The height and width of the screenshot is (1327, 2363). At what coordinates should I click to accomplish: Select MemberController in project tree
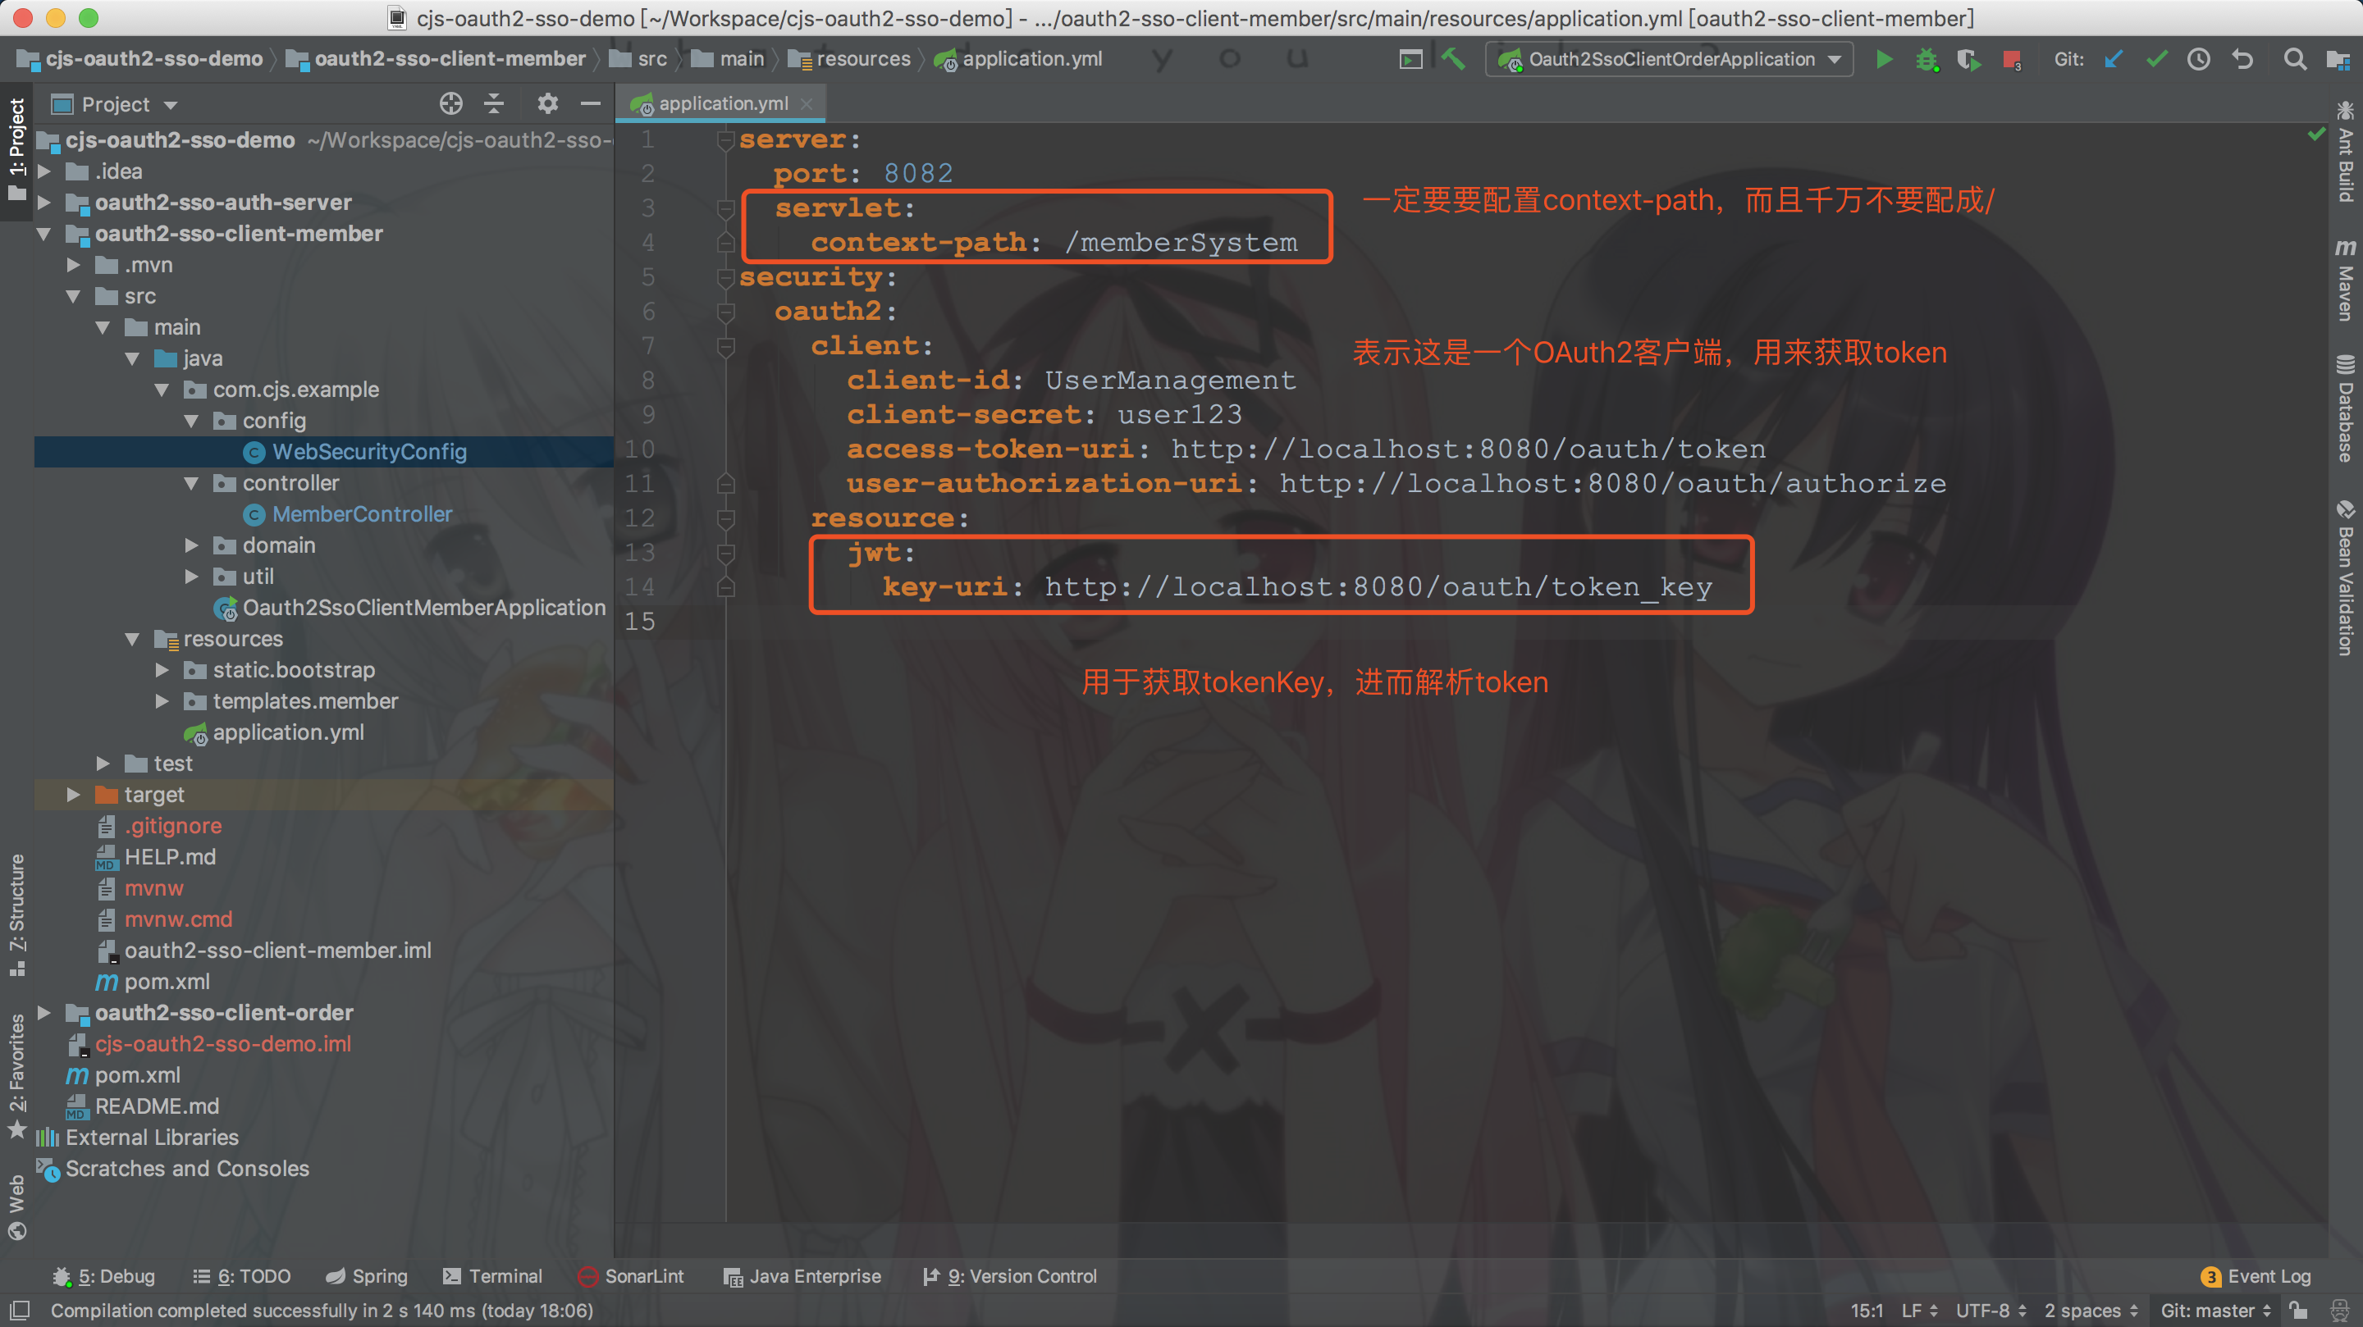(361, 514)
